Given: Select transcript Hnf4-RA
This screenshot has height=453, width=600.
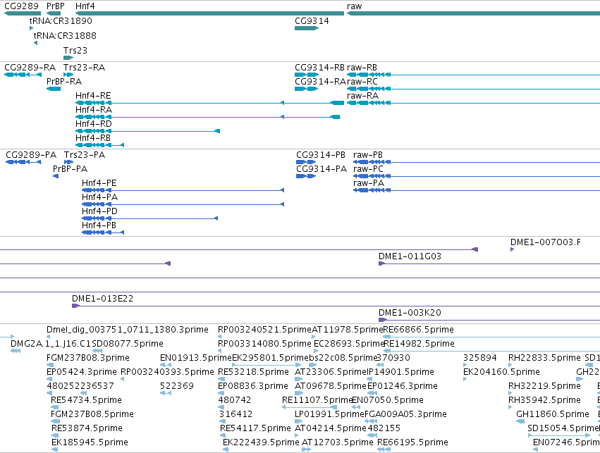Looking at the screenshot, I should click(x=208, y=117).
